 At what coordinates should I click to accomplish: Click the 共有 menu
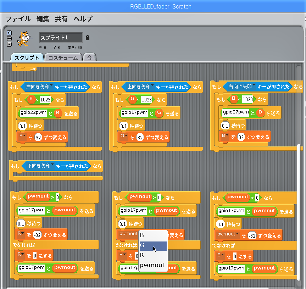point(61,19)
